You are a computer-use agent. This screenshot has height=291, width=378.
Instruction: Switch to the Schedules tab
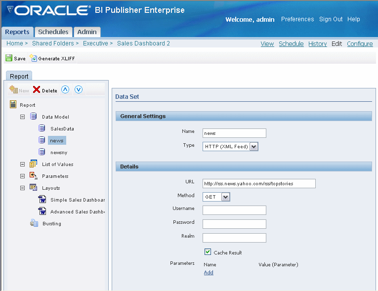[x=53, y=32]
